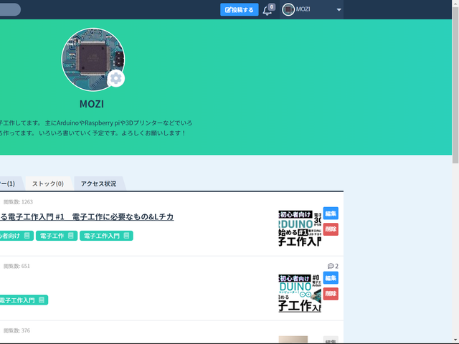Open the notifications bell icon
This screenshot has width=459, height=344.
click(x=267, y=11)
